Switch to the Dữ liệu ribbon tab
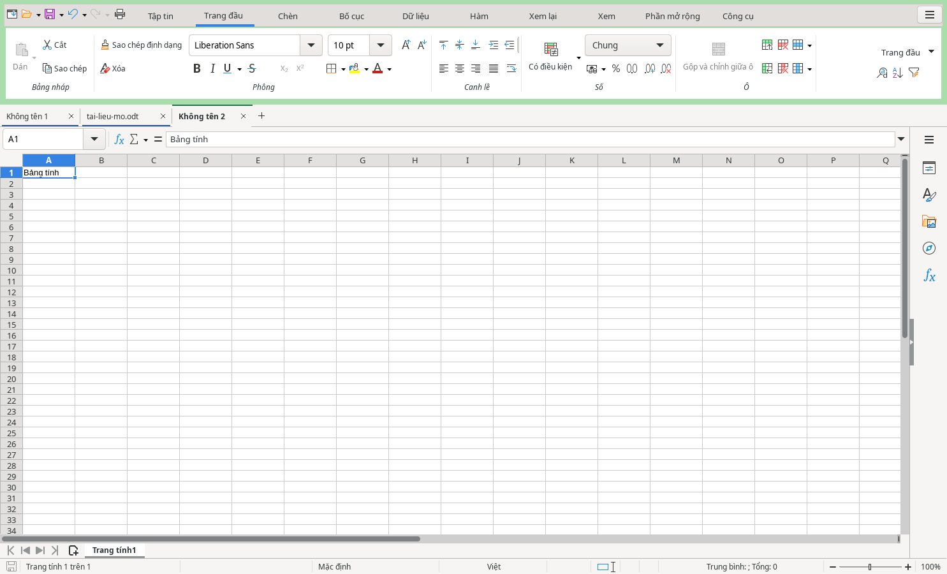This screenshot has height=574, width=947. 416,16
